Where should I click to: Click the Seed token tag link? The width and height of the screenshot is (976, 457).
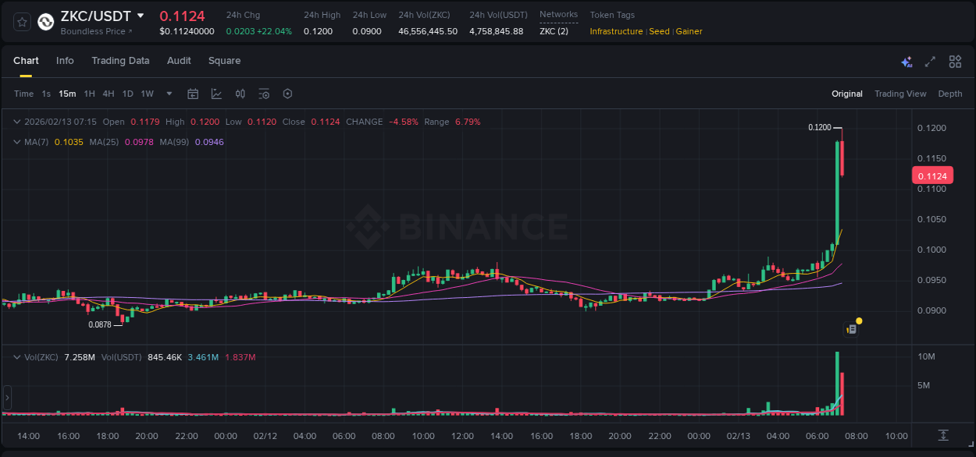(659, 31)
